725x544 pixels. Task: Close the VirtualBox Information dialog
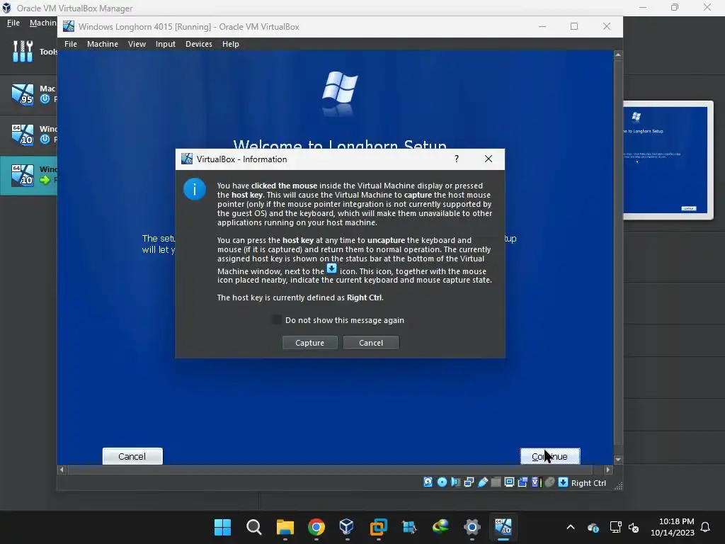(x=489, y=159)
